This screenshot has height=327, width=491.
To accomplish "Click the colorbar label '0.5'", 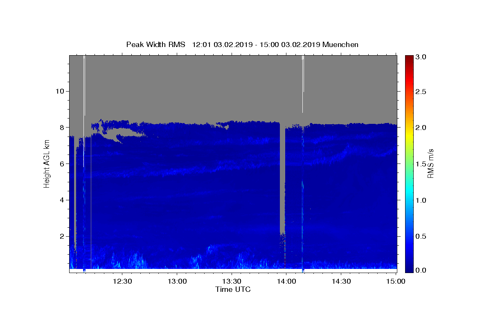I will pos(421,236).
